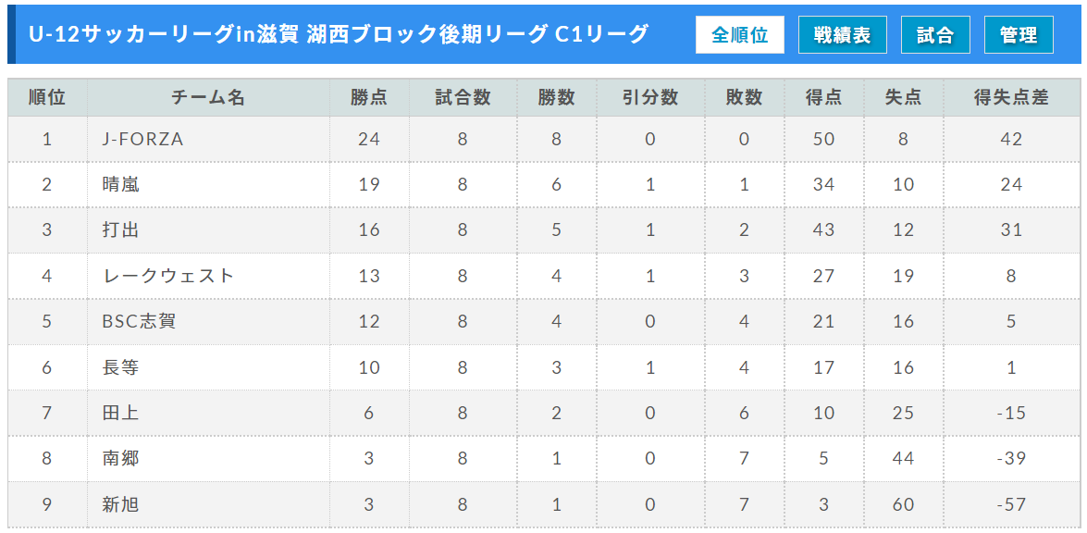The width and height of the screenshot is (1087, 533).
Task: Select the 晴嵐 team row
Action: click(544, 185)
